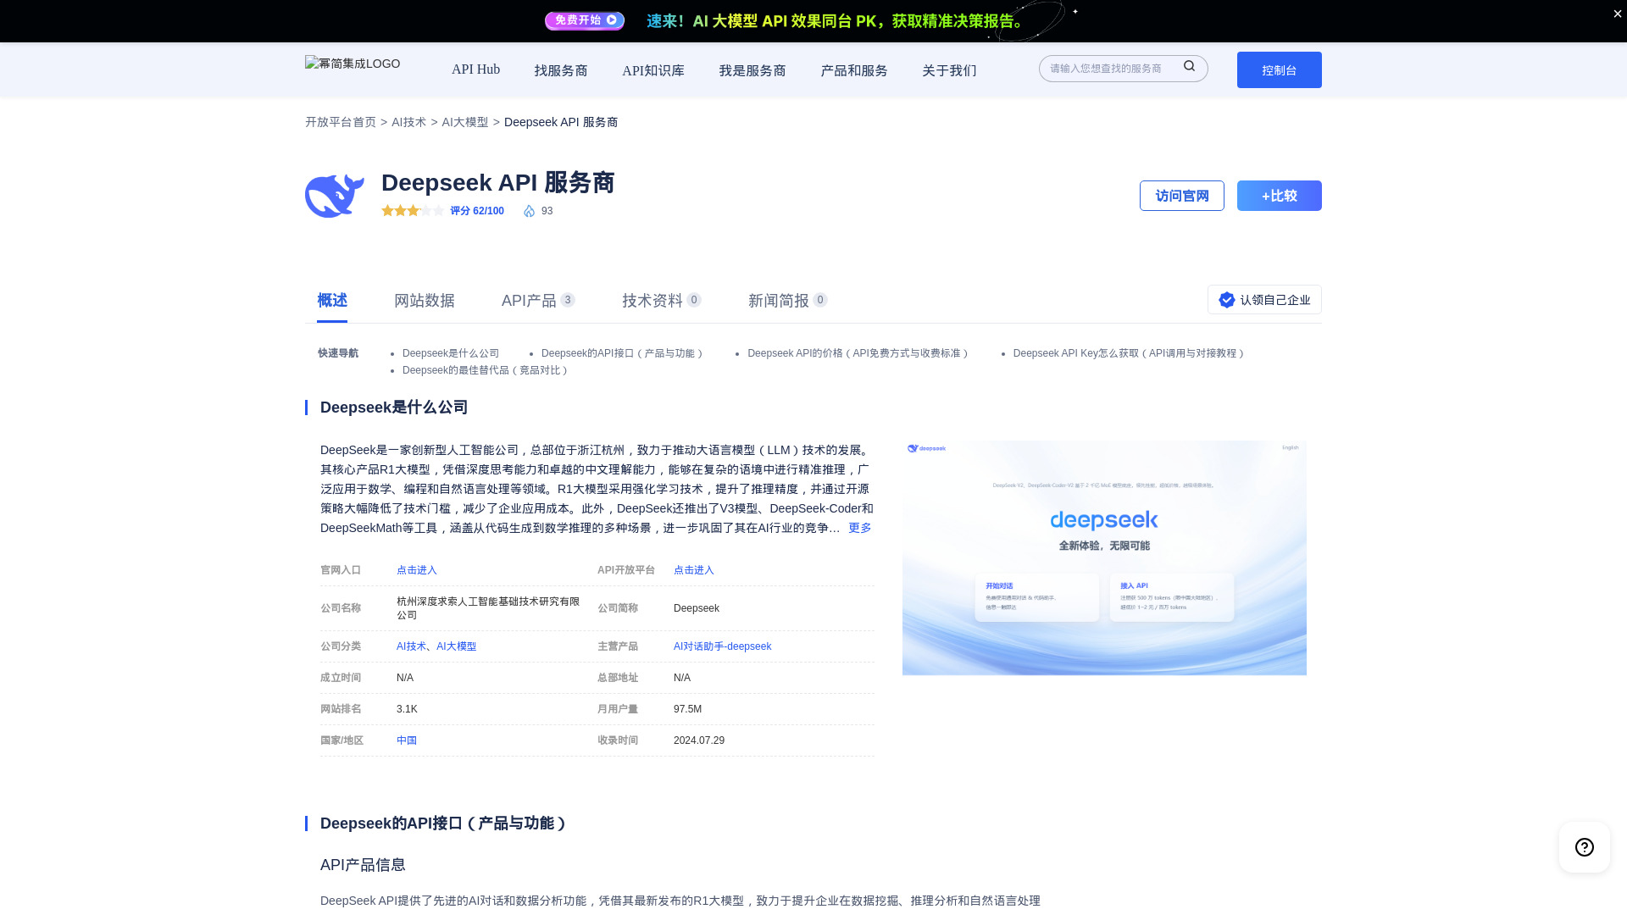This screenshot has height=915, width=1627.
Task: Open 关于我们 navigation item
Action: pyautogui.click(x=949, y=70)
